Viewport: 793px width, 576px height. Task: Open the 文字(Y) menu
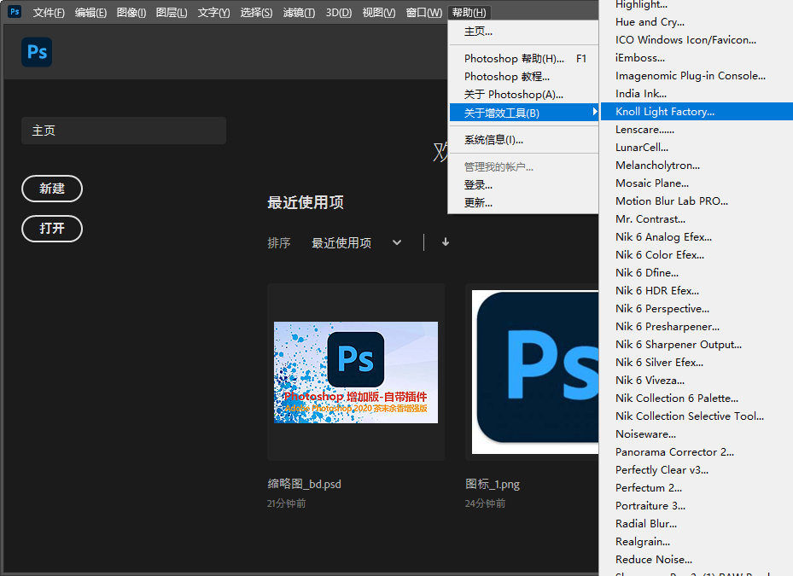(x=213, y=13)
